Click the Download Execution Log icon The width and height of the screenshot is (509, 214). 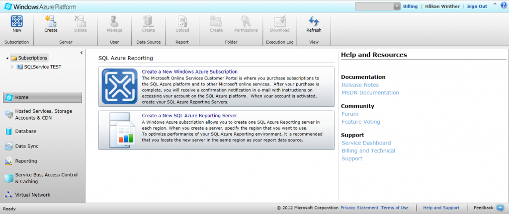click(x=280, y=21)
